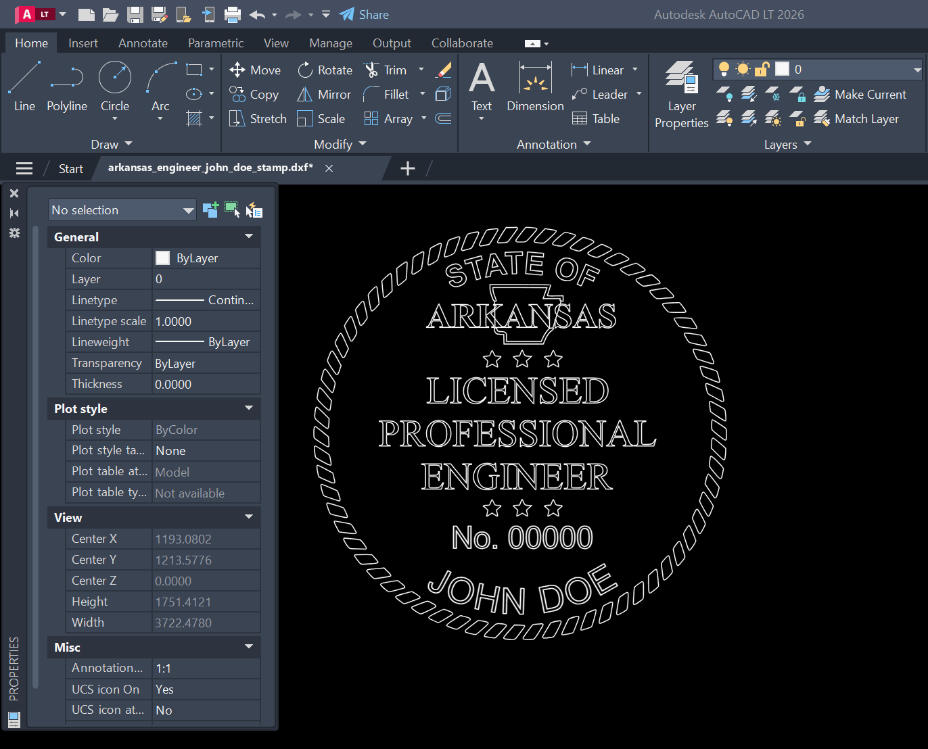Viewport: 928px width, 749px height.
Task: Click the Make Current layer button
Action: point(860,95)
